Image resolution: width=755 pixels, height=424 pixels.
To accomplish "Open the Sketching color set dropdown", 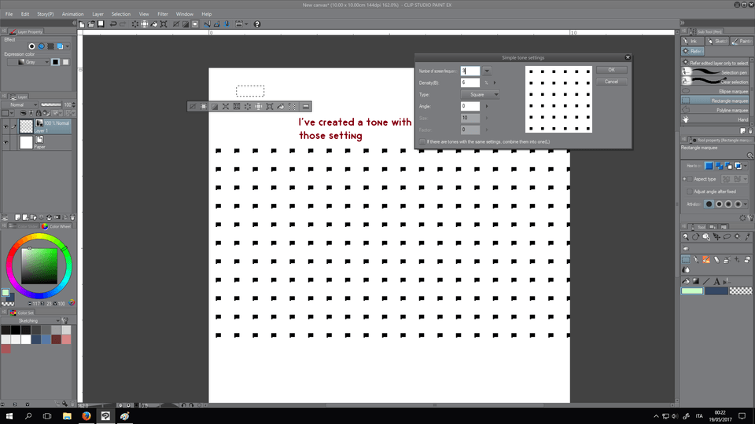I will click(x=31, y=320).
